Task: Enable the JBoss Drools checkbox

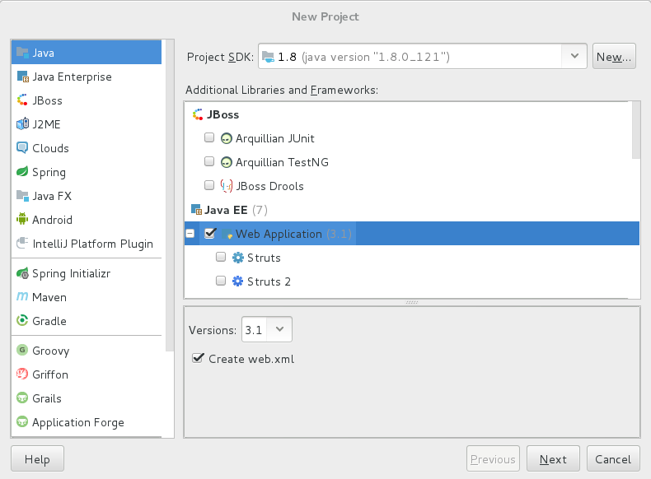Action: pyautogui.click(x=209, y=185)
